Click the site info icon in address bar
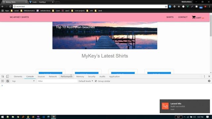 (x=15, y=7)
